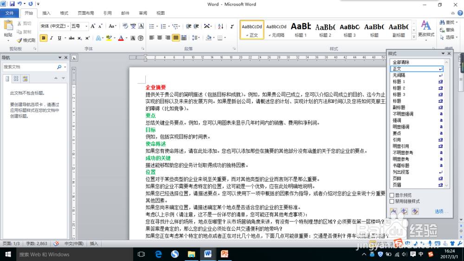This screenshot has width=464, height=261.
Task: Switch to the 插入 tab
Action: click(46, 13)
